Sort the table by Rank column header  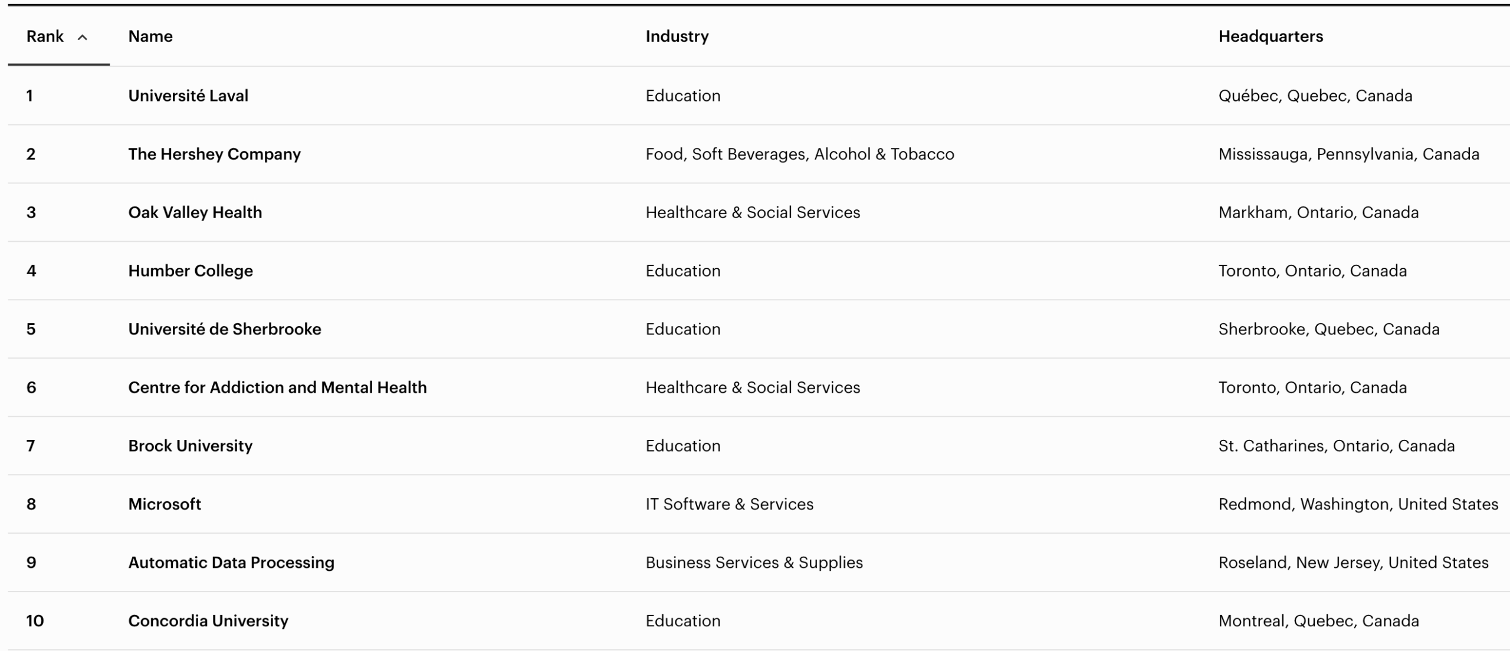45,37
